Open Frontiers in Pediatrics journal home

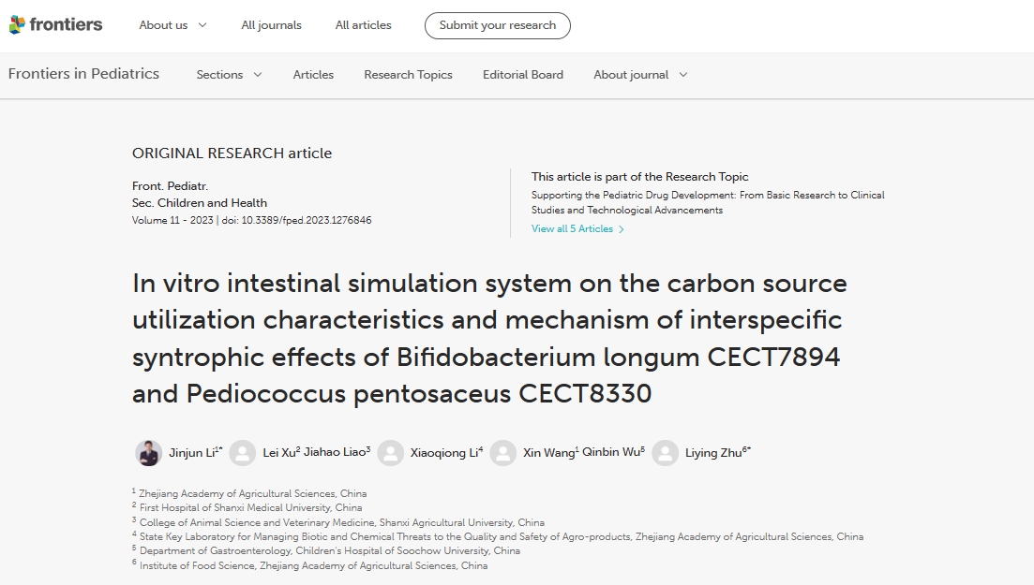point(83,74)
